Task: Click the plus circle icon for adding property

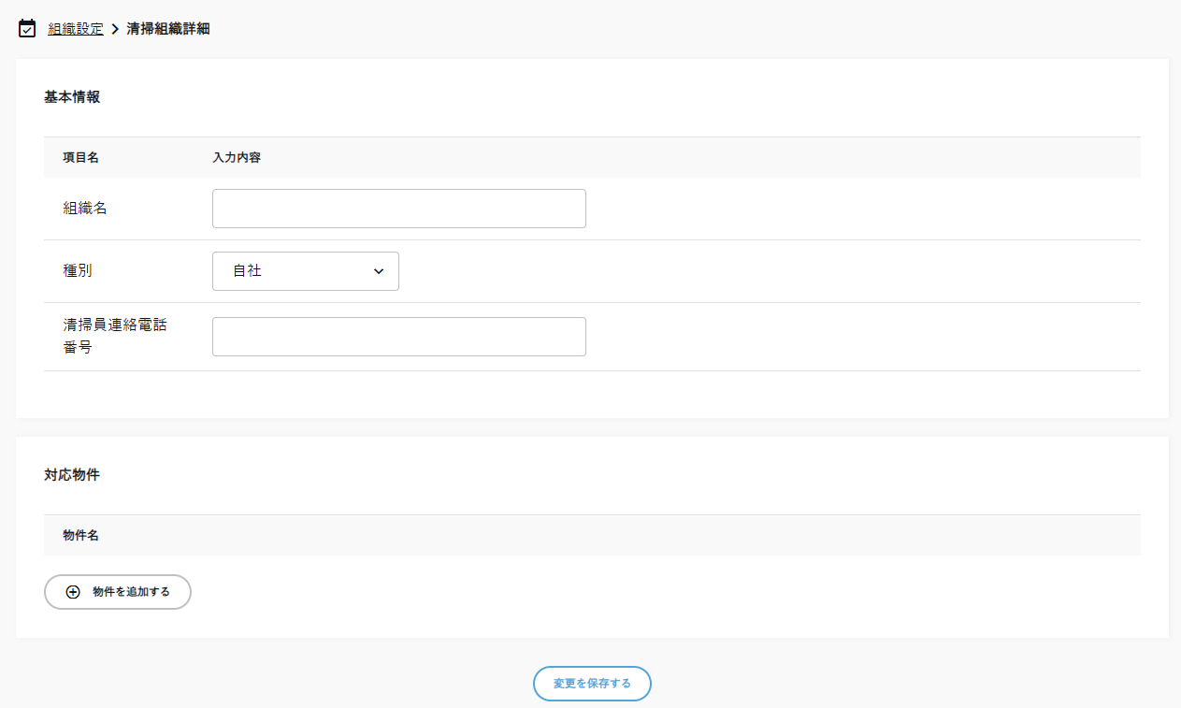Action: click(x=73, y=592)
